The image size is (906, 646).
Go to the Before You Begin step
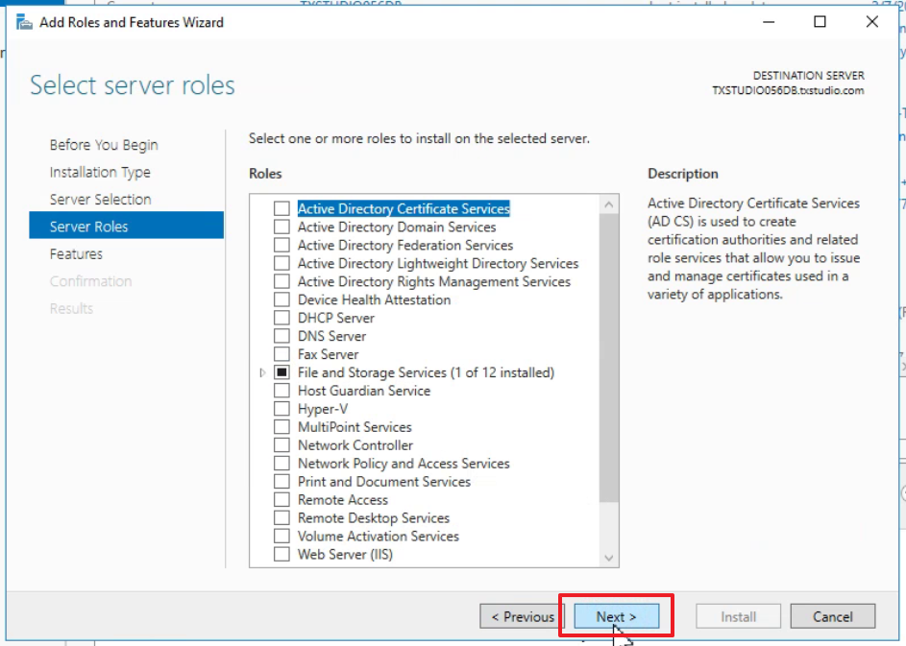click(104, 145)
